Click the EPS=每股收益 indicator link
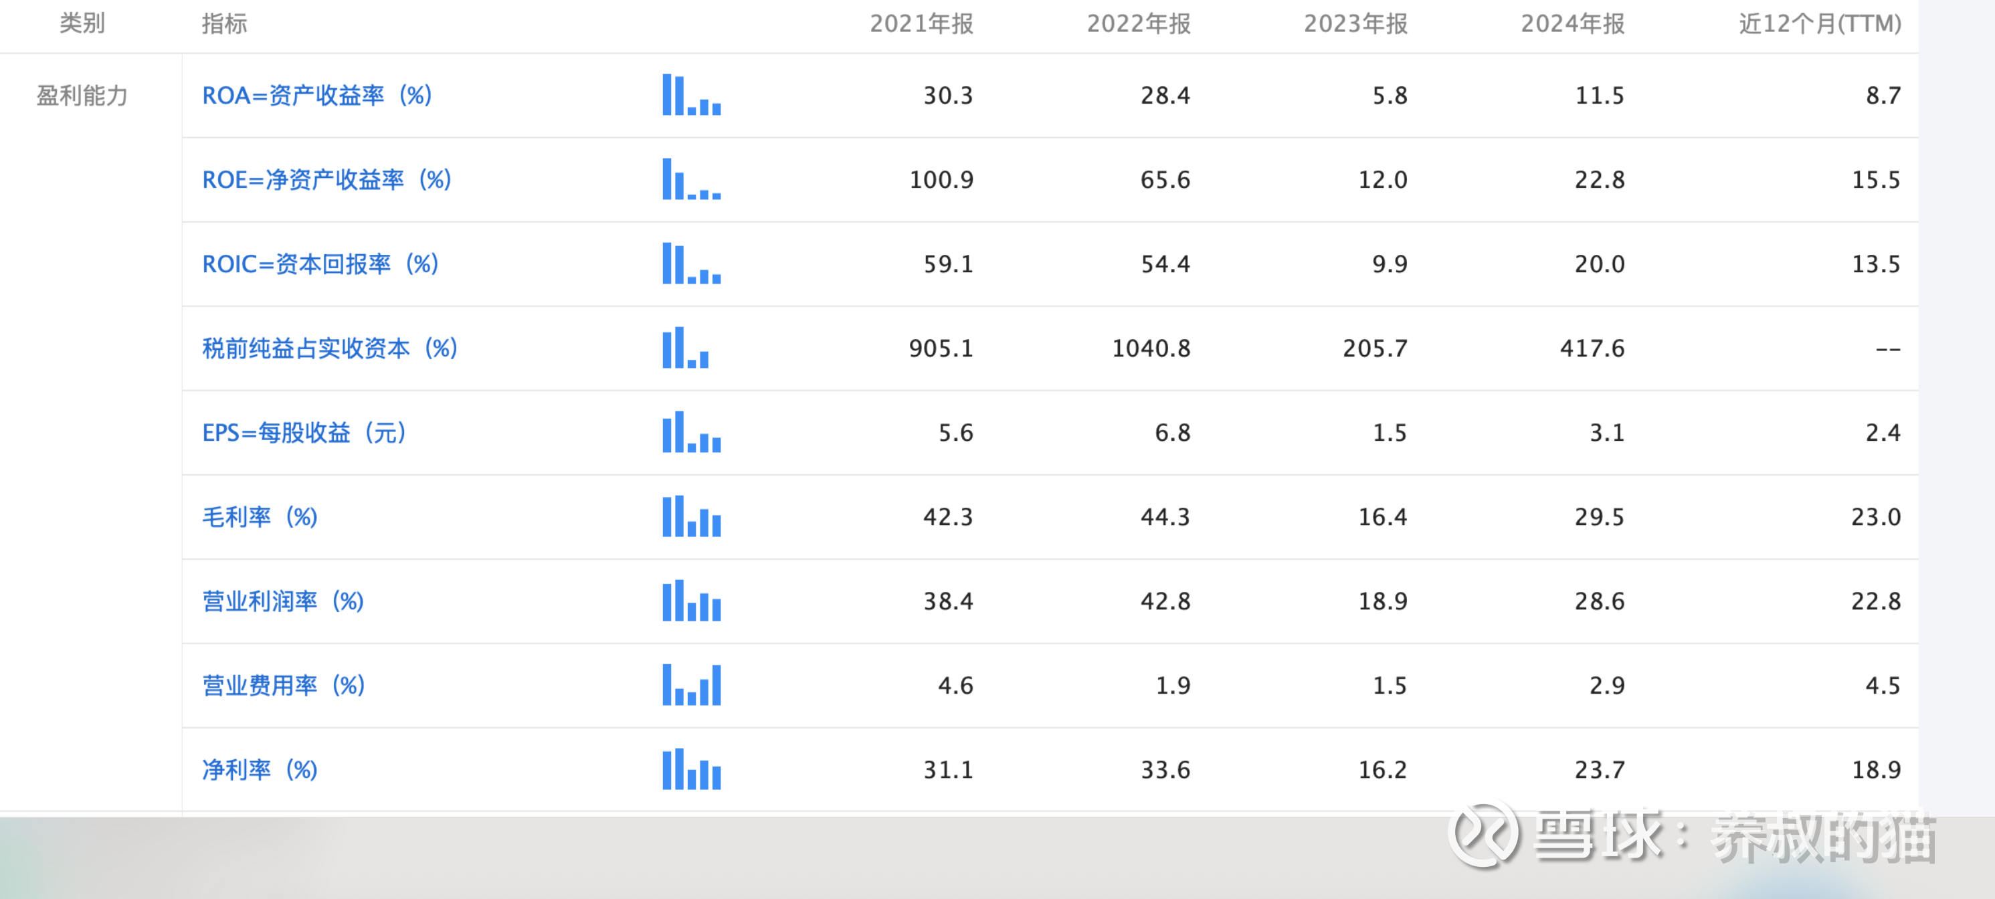Screen dimensions: 1995x899 tap(304, 433)
